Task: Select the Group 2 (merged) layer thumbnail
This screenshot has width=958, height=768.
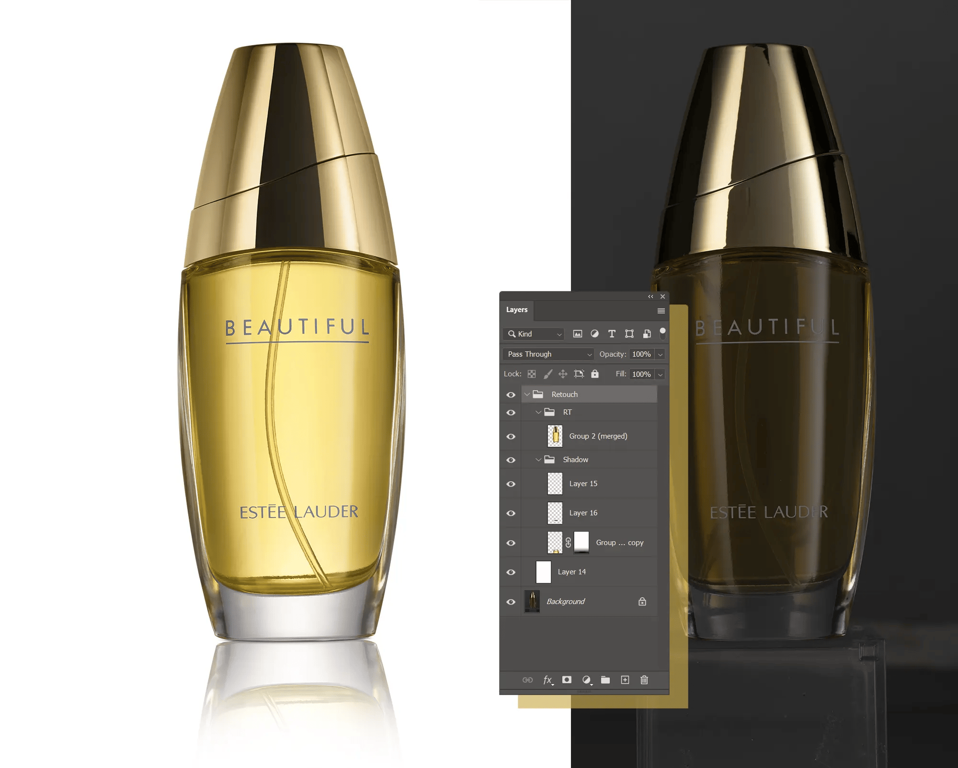Action: click(555, 436)
